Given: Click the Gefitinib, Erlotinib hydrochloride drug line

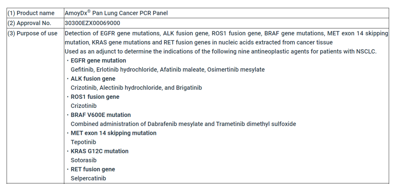Looking at the screenshot, I should (168, 70).
